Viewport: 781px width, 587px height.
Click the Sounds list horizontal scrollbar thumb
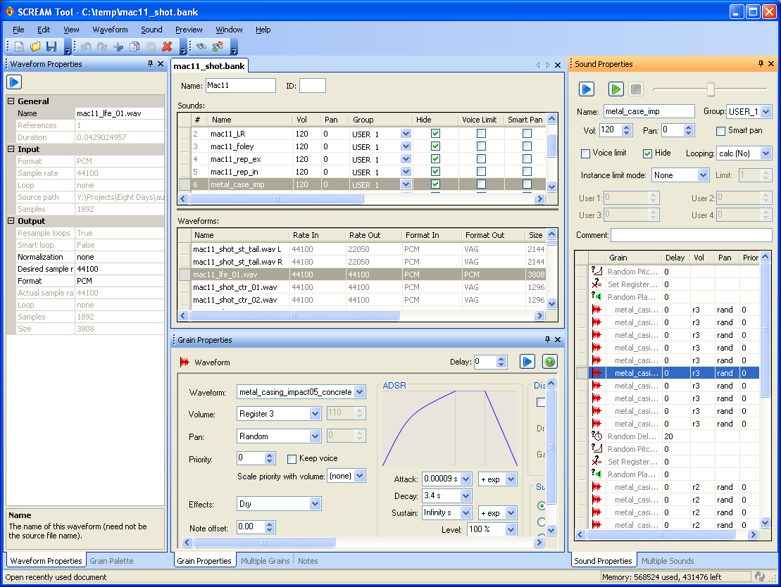coord(277,198)
